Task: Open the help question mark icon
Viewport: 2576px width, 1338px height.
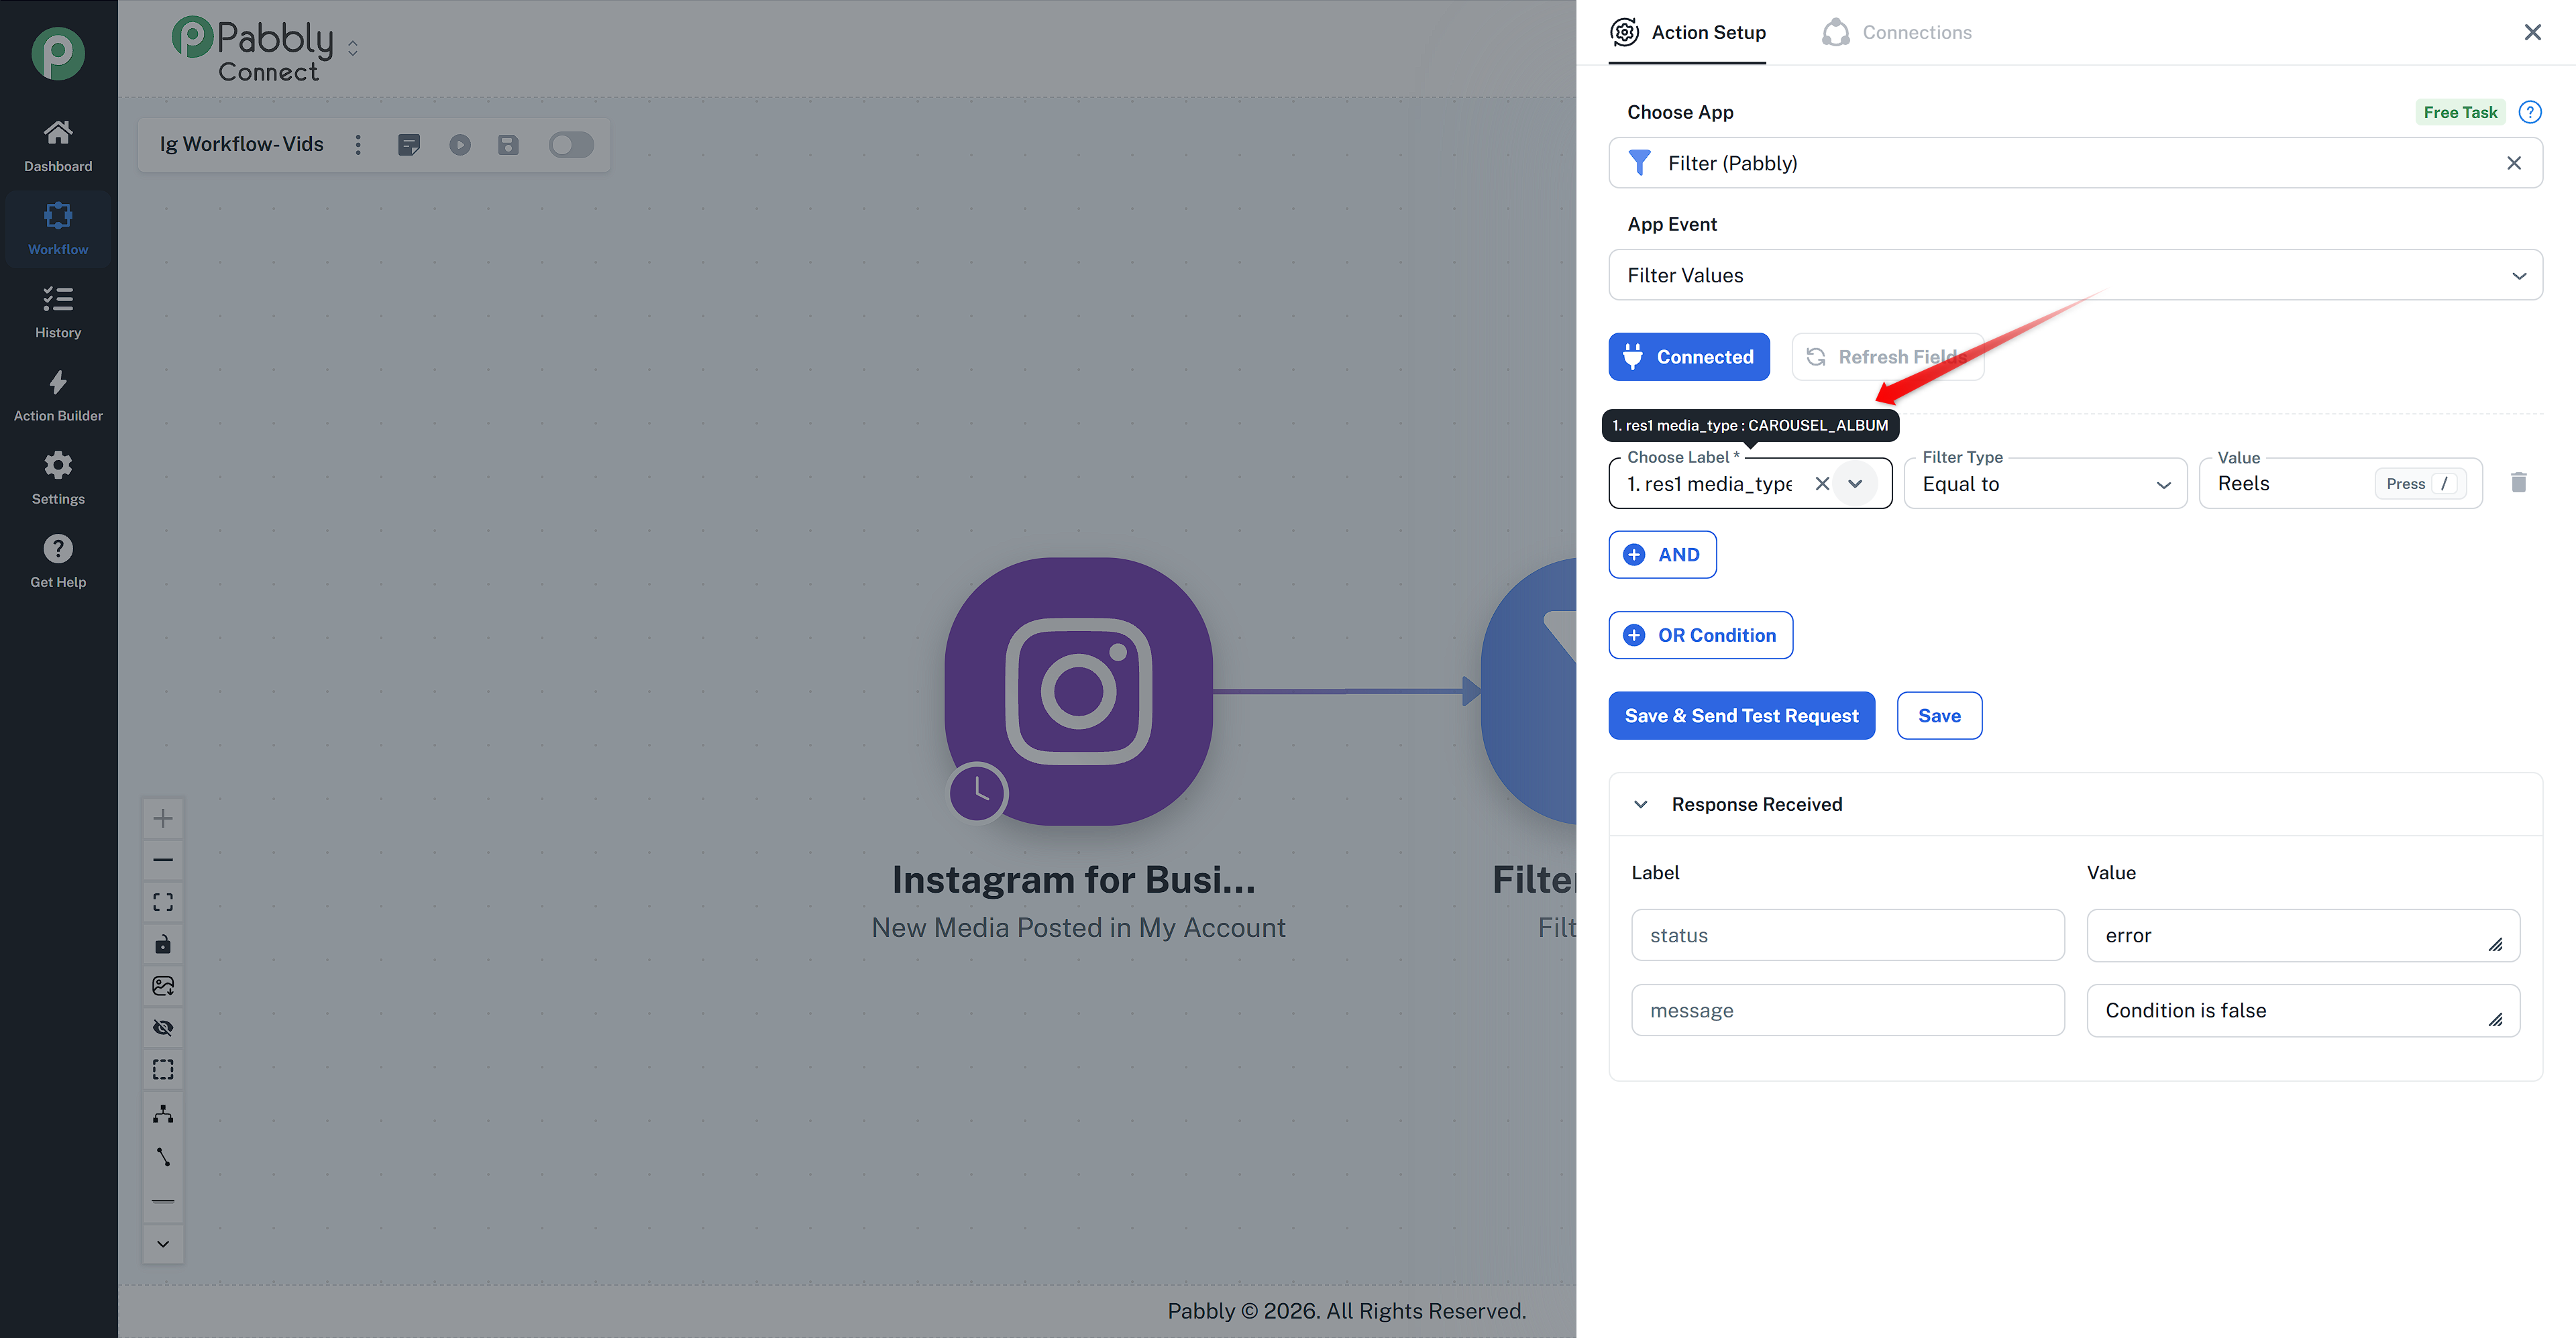Action: click(x=2530, y=112)
